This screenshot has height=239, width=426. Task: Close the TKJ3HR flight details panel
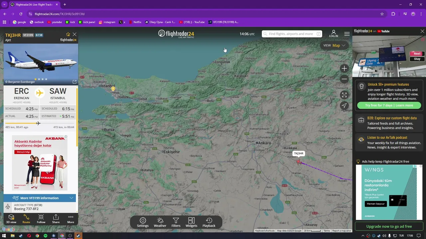[75, 34]
